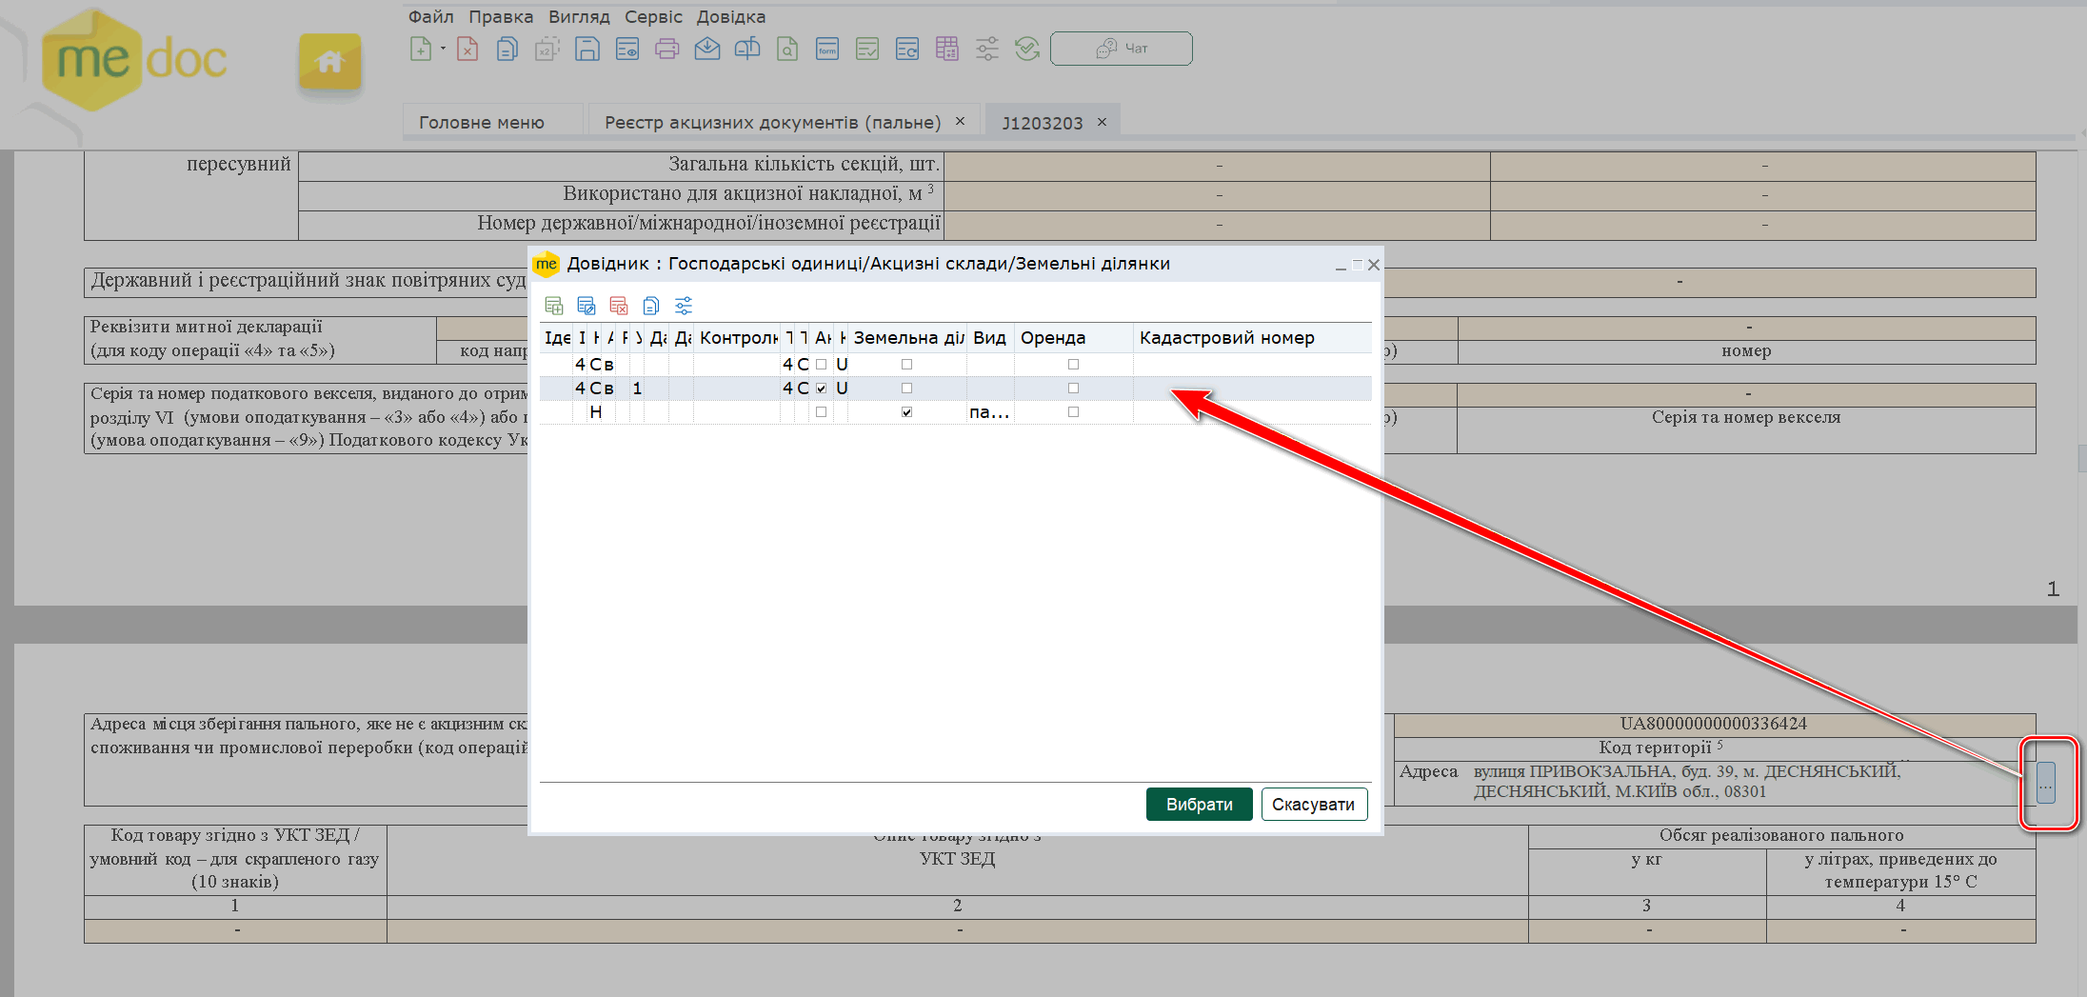
Task: Click the Save diskette icon in main toolbar
Action: [587, 49]
